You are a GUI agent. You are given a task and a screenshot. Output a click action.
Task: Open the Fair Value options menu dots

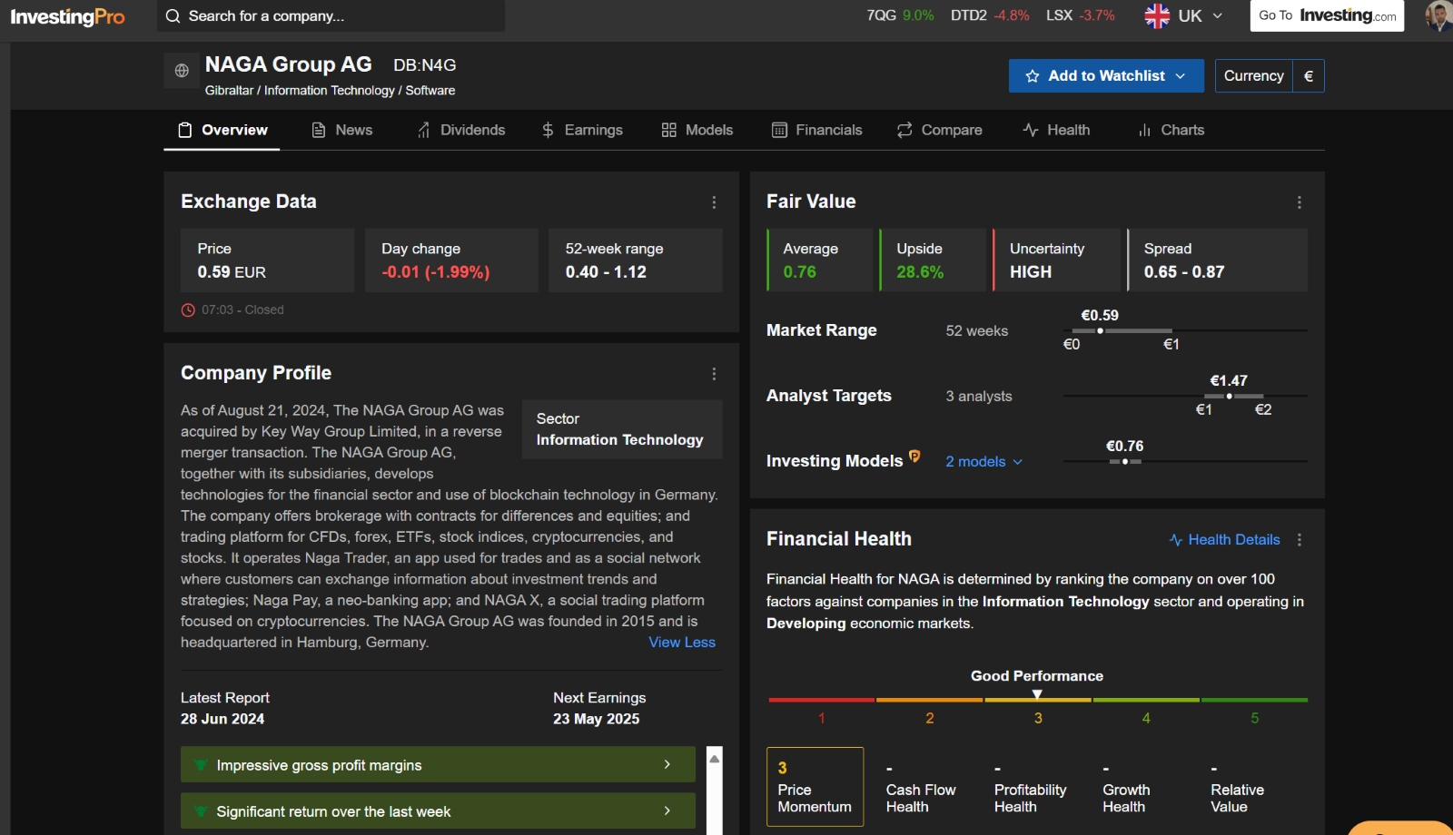(1300, 202)
